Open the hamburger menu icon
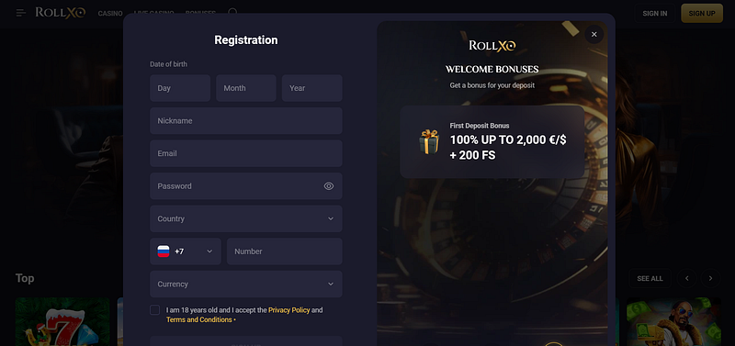Screen dimensions: 735x346 pyautogui.click(x=20, y=13)
